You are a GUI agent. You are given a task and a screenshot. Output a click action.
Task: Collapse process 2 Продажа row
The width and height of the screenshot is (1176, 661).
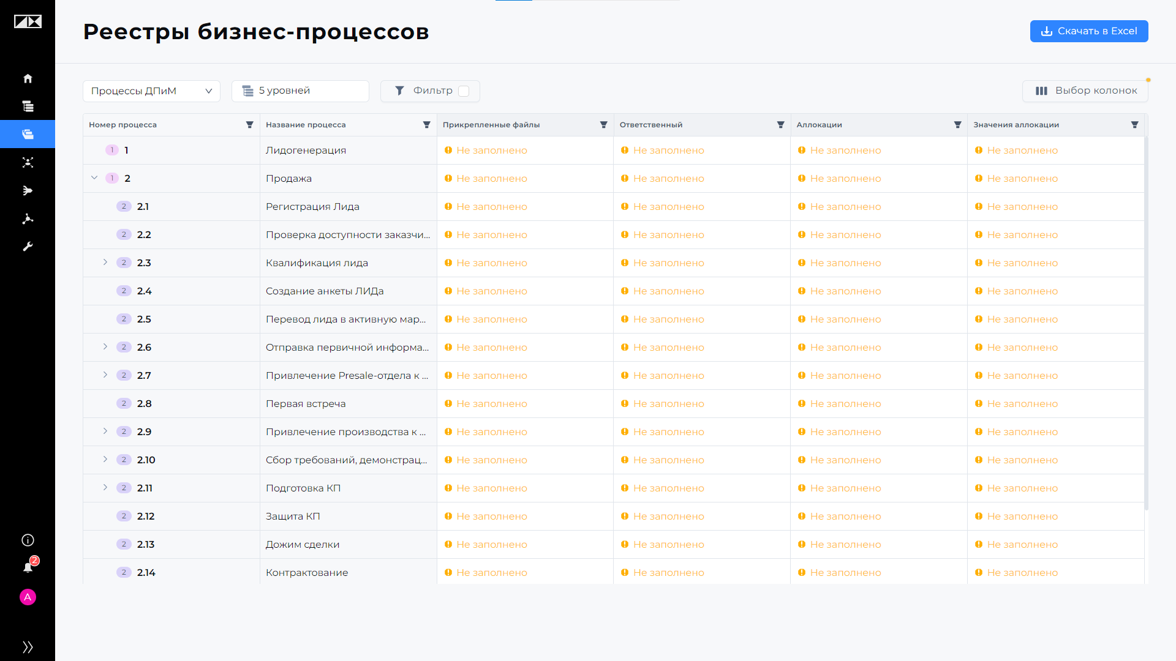(x=94, y=178)
